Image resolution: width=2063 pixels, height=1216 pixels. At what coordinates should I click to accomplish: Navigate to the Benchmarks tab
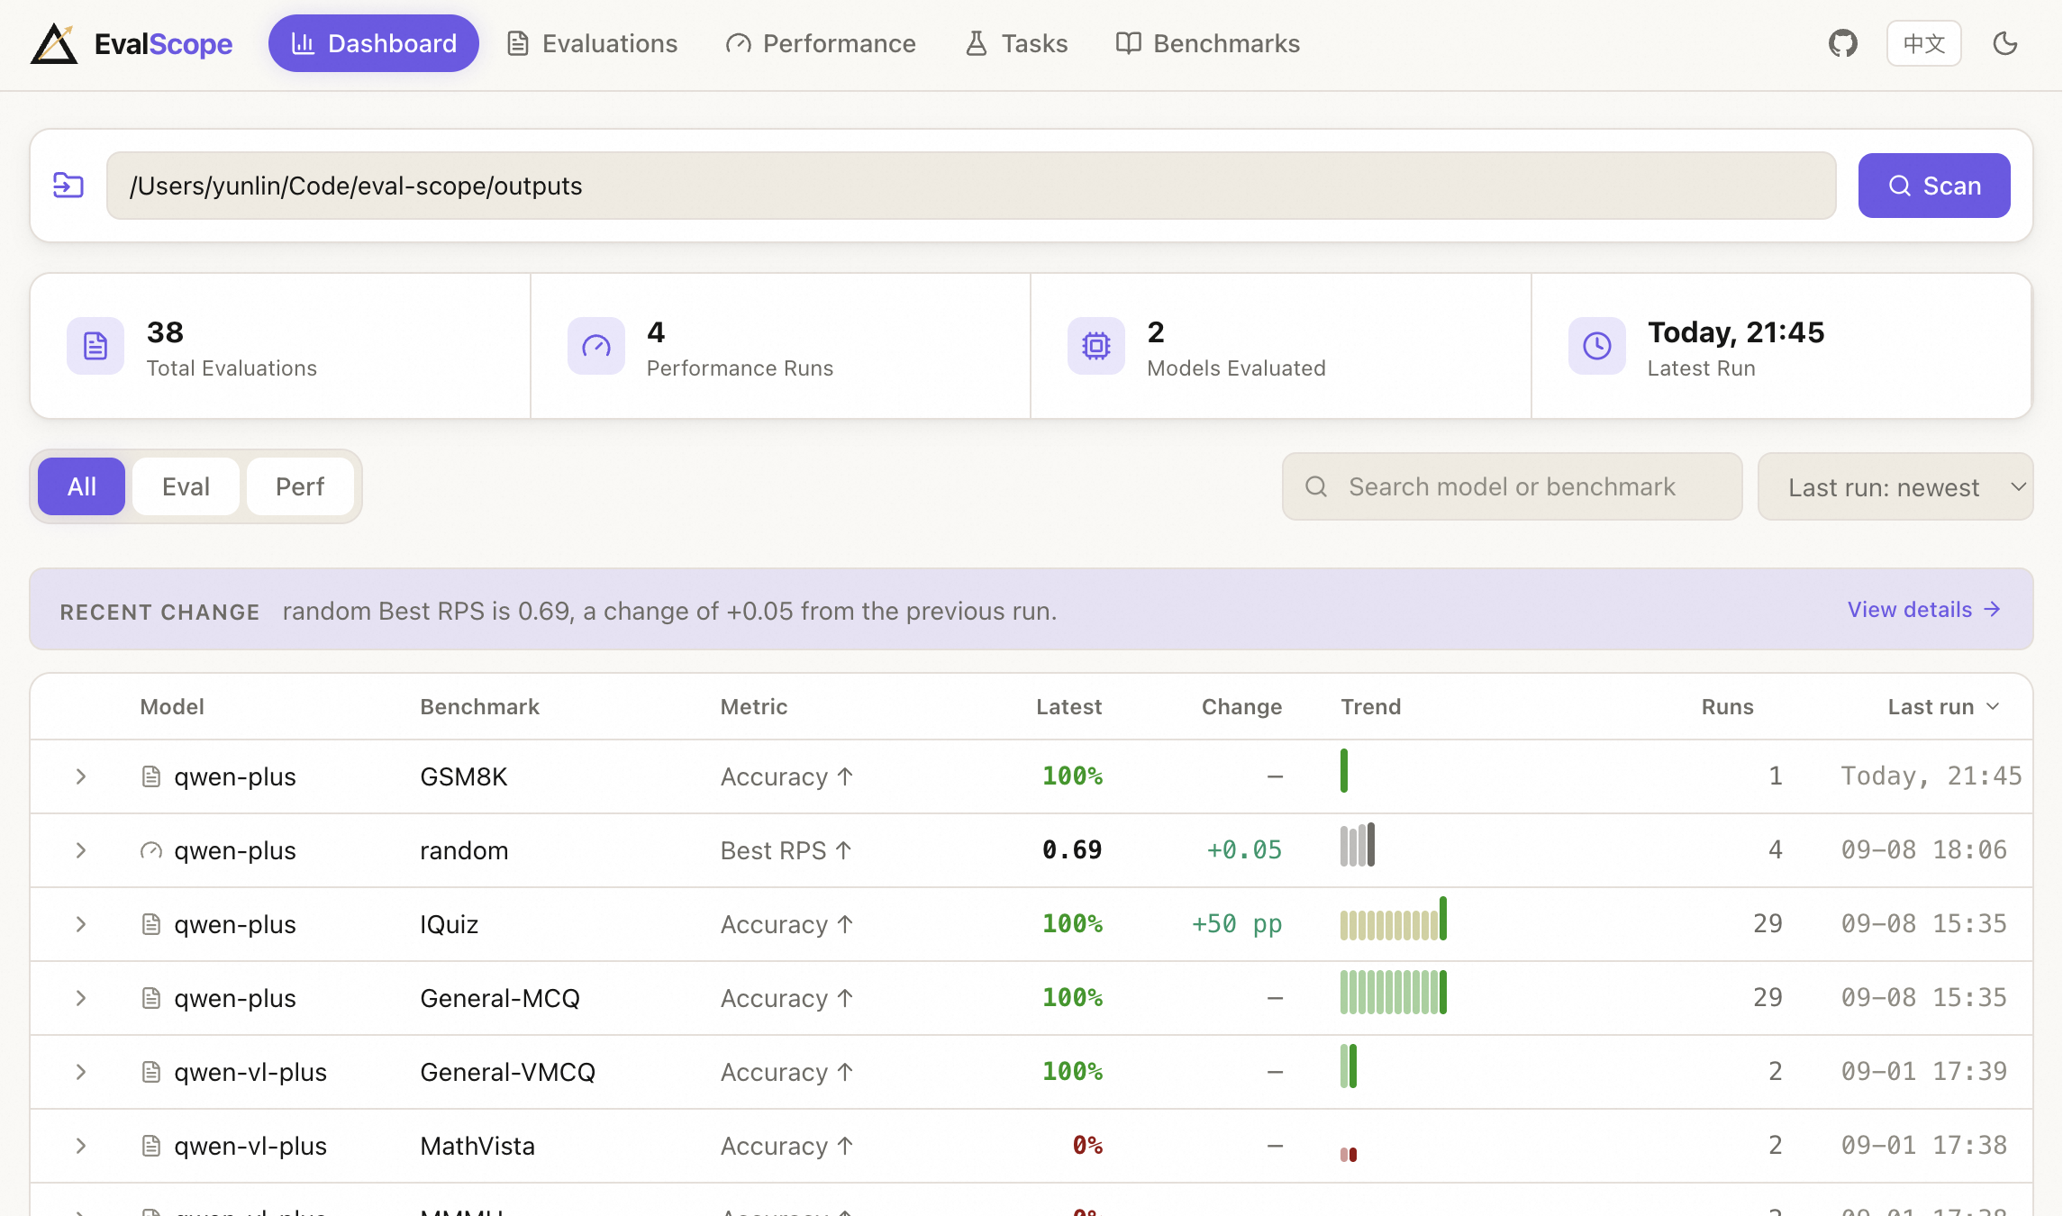1208,43
